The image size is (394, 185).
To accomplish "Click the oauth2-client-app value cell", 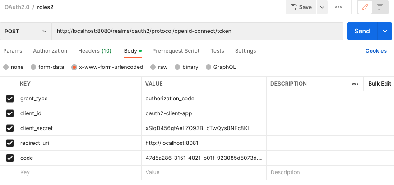I will [x=204, y=113].
